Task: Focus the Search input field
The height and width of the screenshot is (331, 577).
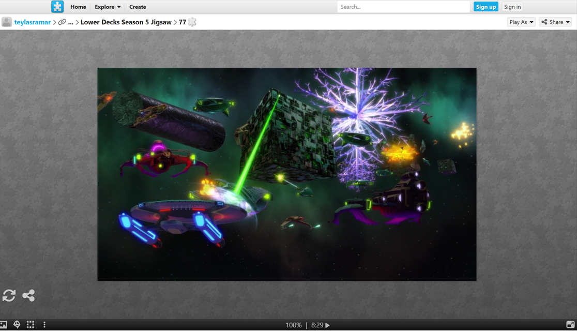Action: click(403, 7)
